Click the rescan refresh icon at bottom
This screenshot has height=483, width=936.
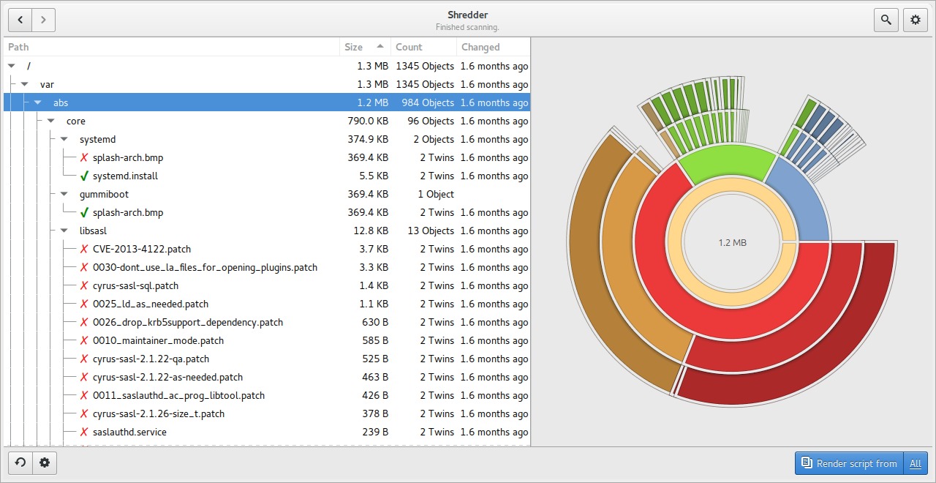[x=20, y=463]
